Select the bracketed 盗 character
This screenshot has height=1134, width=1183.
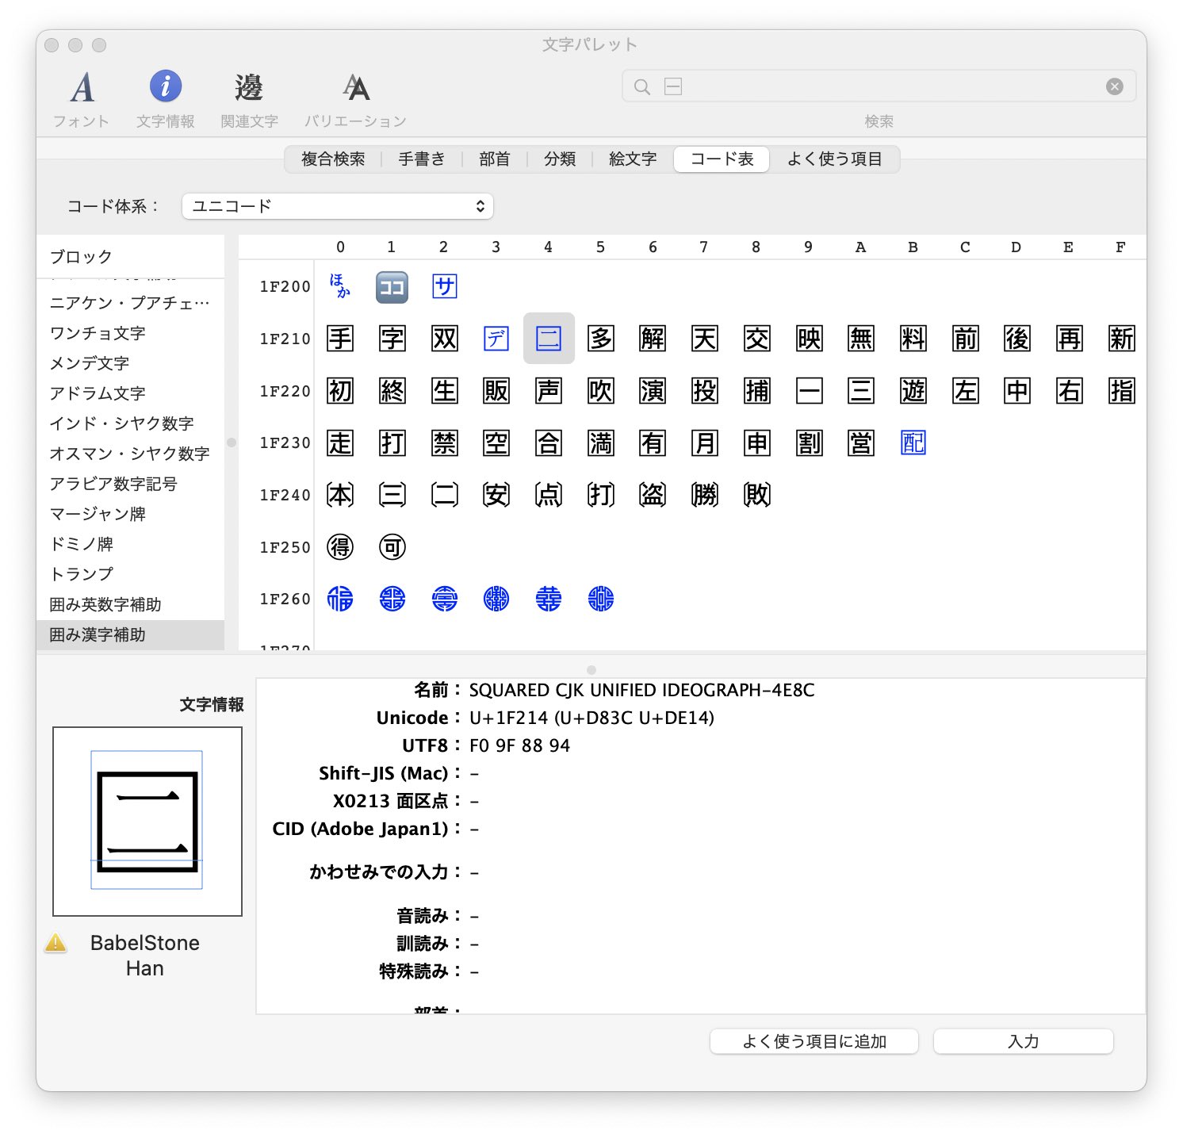(653, 495)
